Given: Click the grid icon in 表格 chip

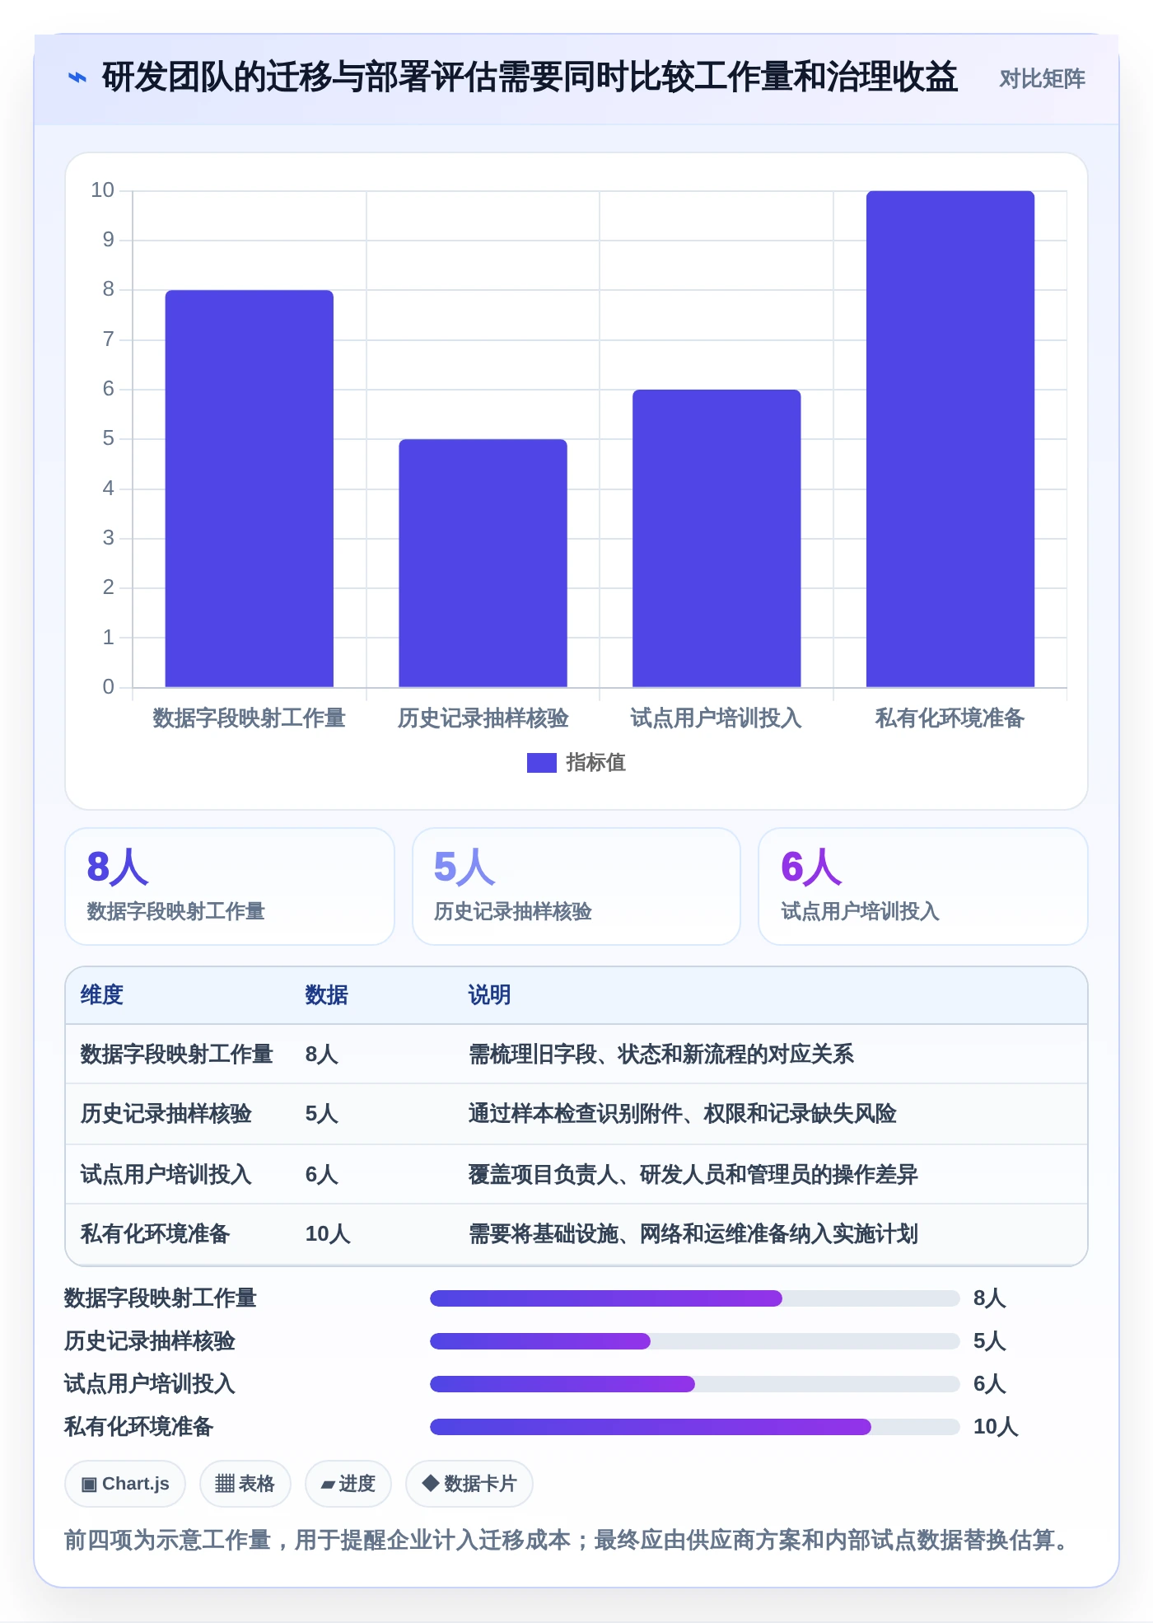Looking at the screenshot, I should [225, 1484].
